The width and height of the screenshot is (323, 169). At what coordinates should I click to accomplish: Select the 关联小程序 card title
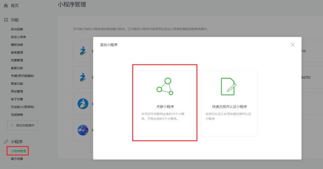pos(165,106)
